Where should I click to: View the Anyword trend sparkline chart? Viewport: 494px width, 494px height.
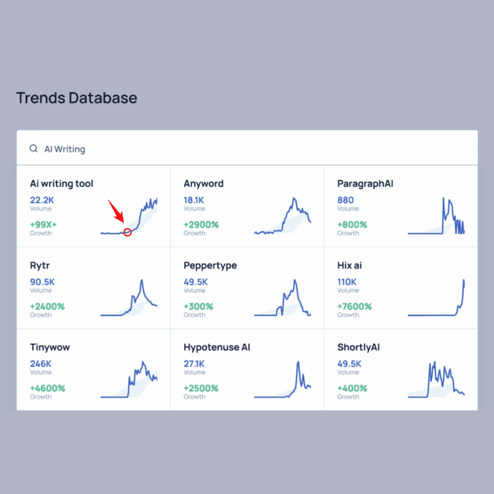[x=282, y=216]
